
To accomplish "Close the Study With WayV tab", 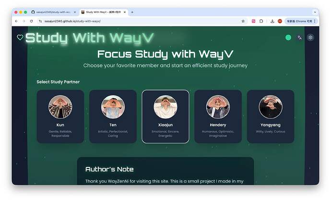I will (x=125, y=12).
